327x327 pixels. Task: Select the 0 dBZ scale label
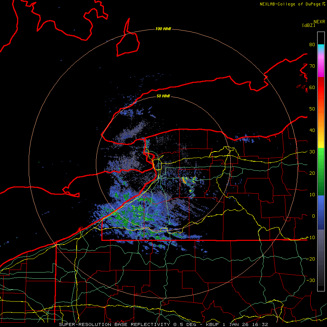[x=314, y=216]
